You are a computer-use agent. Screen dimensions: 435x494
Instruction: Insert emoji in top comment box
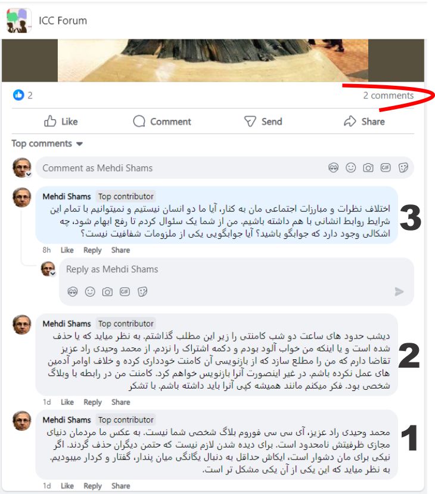coord(350,167)
